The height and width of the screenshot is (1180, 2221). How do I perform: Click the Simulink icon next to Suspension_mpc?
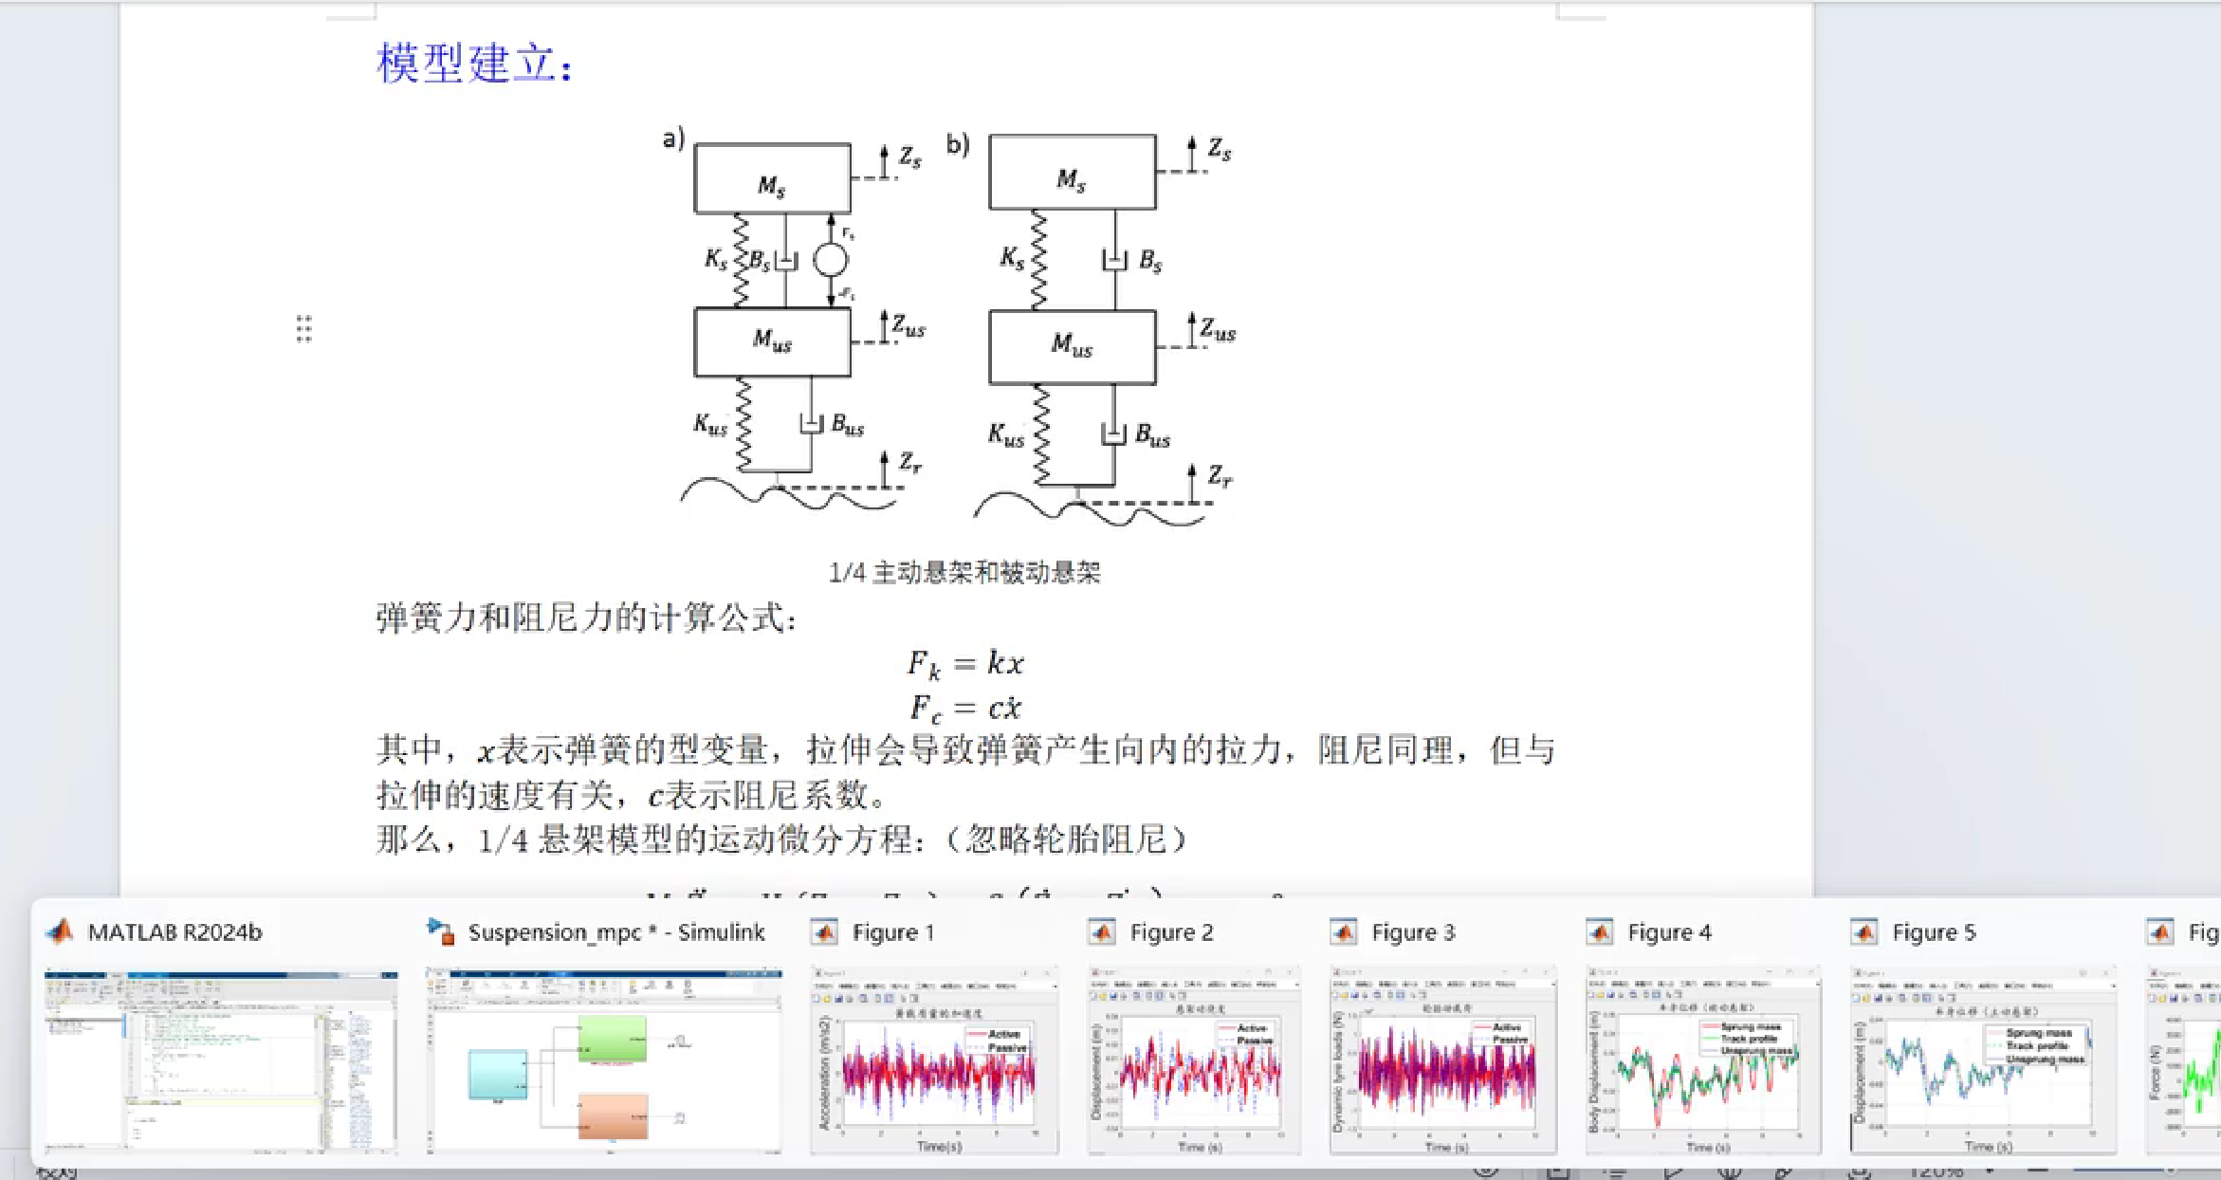441,931
